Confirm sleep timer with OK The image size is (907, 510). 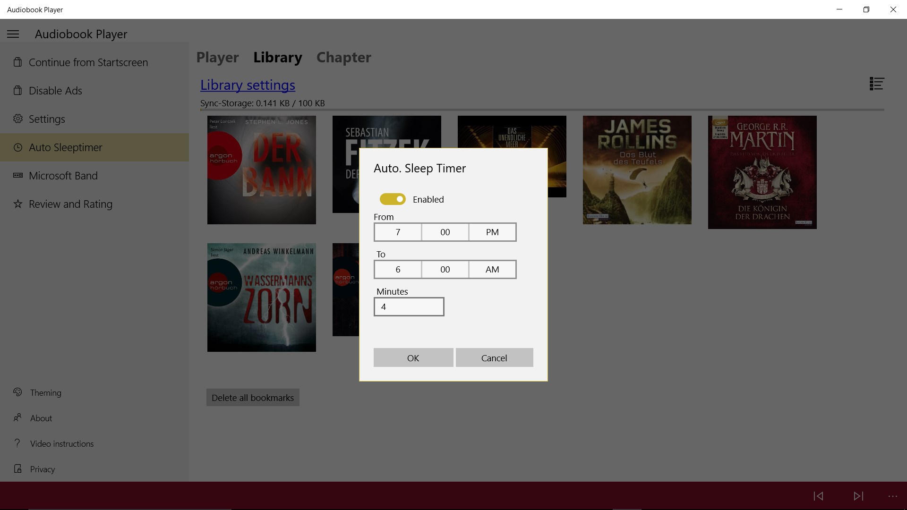coord(413,357)
